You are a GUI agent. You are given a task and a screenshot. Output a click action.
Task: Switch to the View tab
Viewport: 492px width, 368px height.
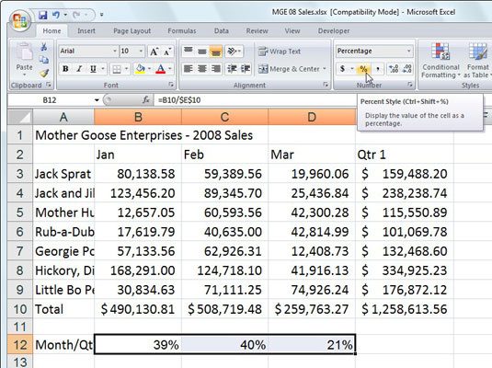click(x=292, y=30)
